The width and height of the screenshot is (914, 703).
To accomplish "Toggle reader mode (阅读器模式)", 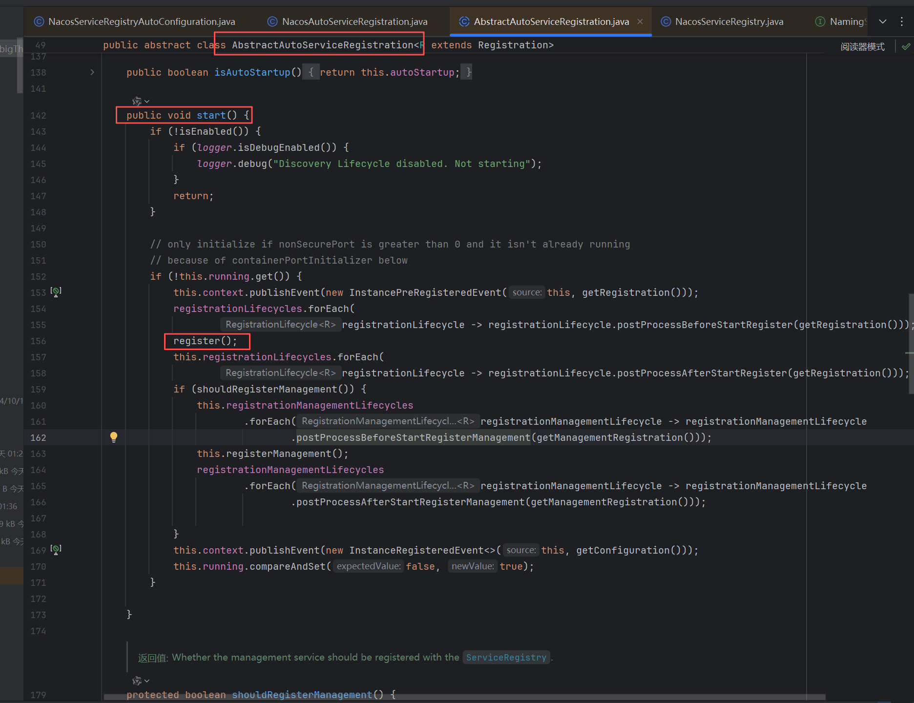I will click(x=862, y=47).
